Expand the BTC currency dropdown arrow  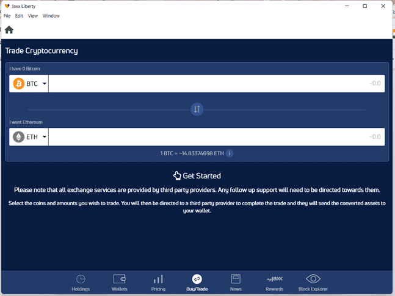click(x=45, y=83)
